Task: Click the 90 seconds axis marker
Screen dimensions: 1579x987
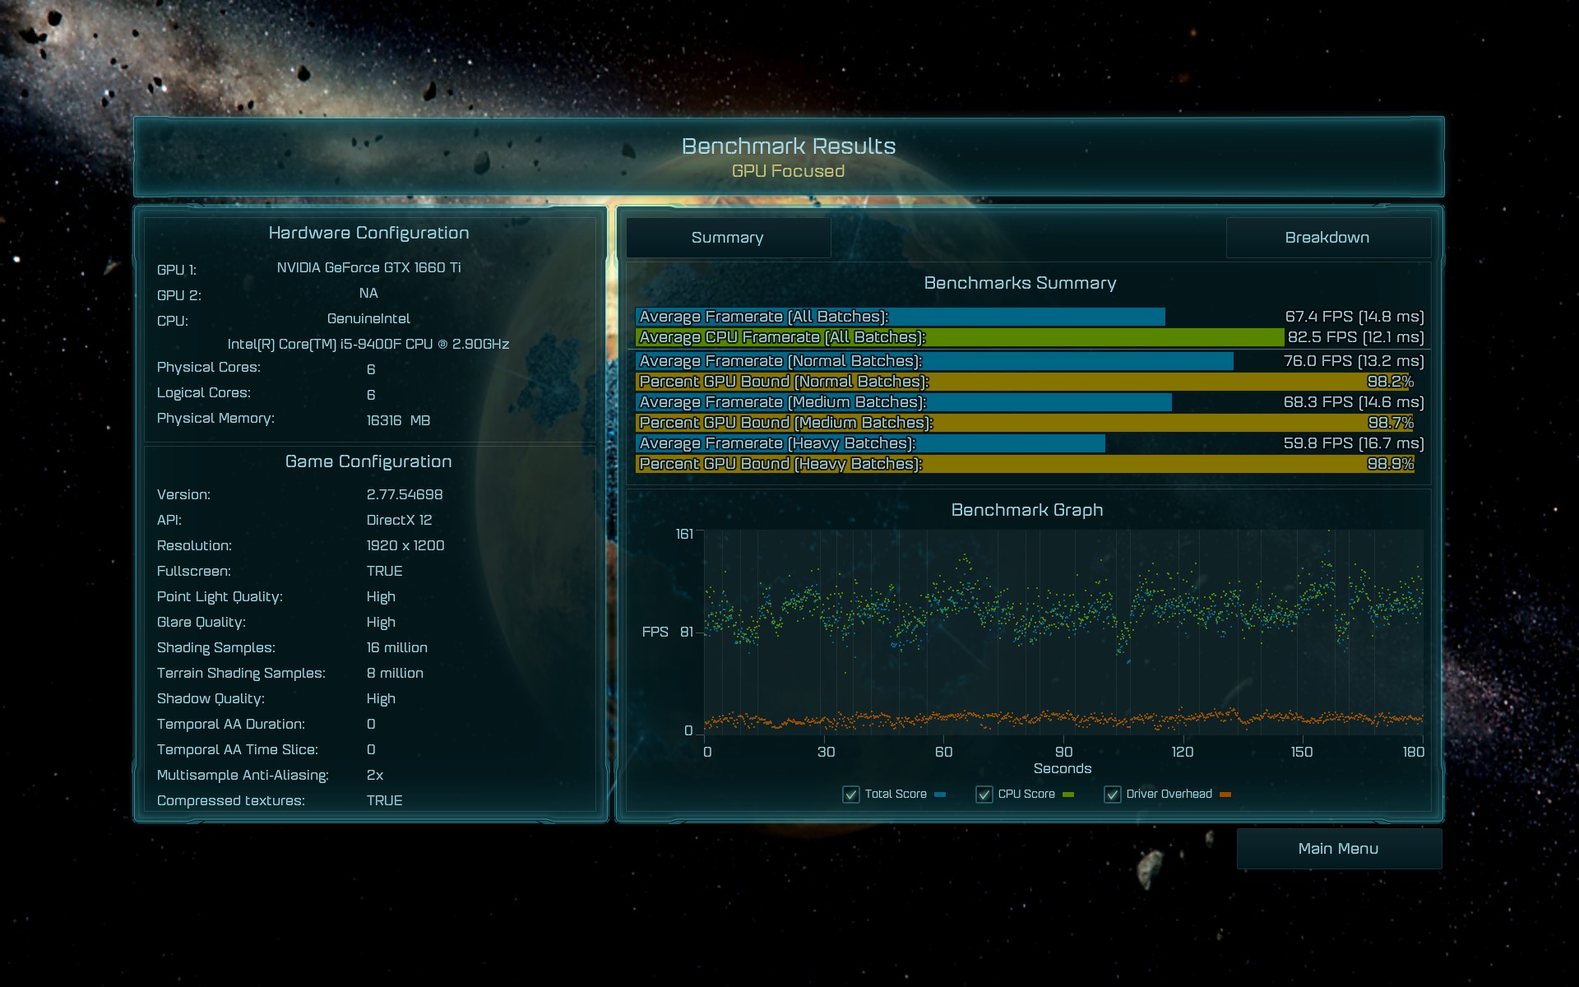Action: [x=1063, y=752]
